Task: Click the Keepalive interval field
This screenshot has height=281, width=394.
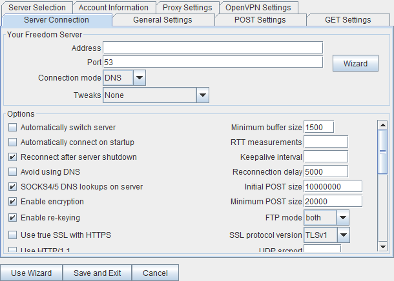Action: pos(326,157)
